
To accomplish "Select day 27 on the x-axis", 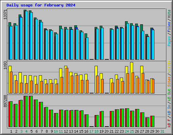I will (x=142, y=131).
